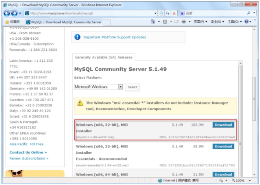The image size is (260, 185).
Task: Select Generally Available (GA) Releases tab
Action: click(x=104, y=57)
